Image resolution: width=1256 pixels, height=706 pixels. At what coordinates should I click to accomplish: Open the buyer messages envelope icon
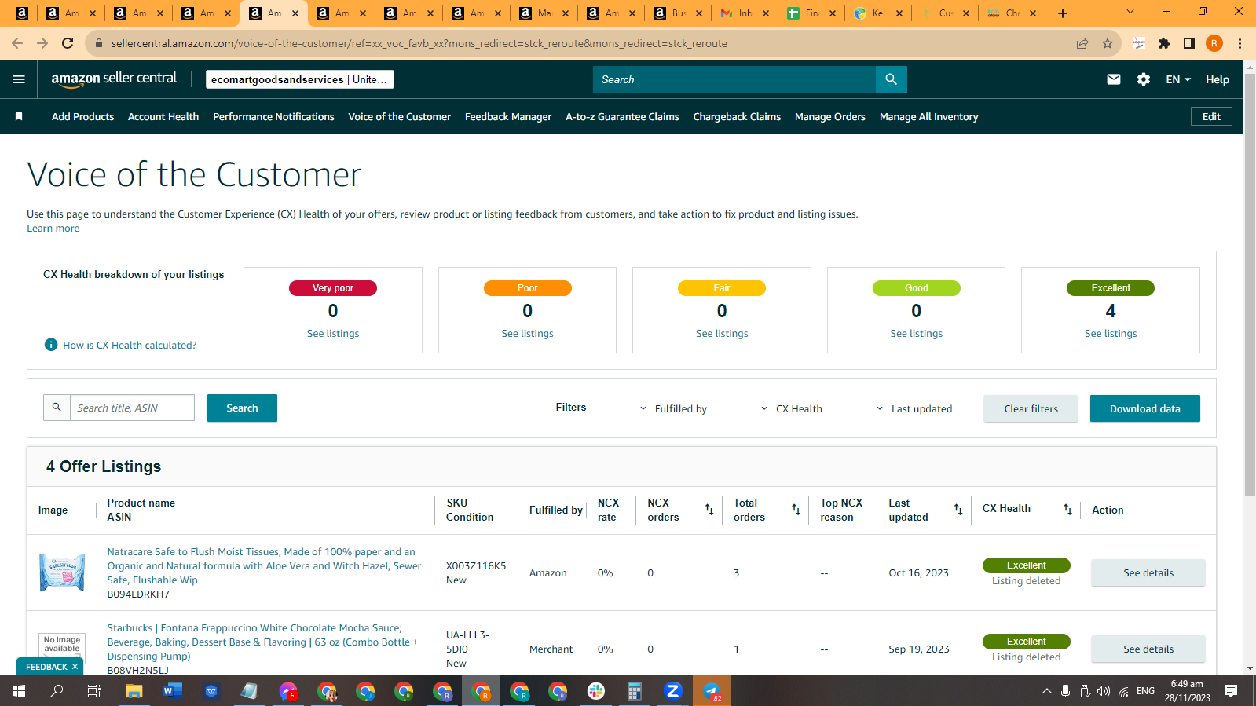tap(1114, 79)
